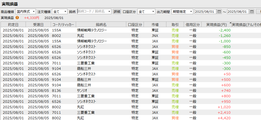Viewport: 261px width, 120px height.
Task: Select ソシオネクスト row with -850
Action: pyautogui.click(x=130, y=46)
